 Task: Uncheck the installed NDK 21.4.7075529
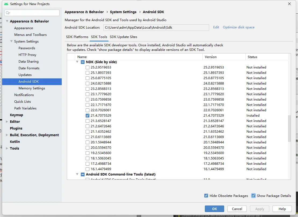(x=88, y=116)
